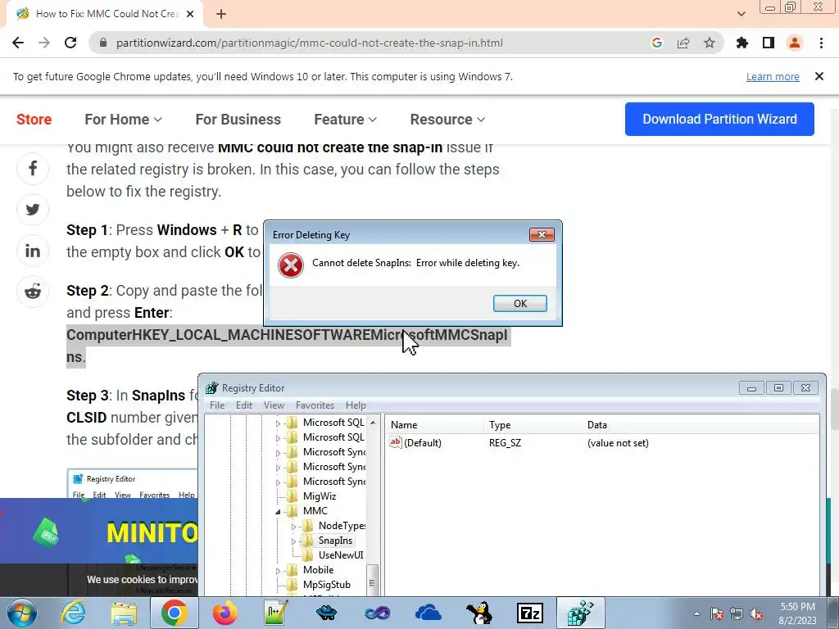
Task: Expand the NodeTypes key arrow
Action: (293, 527)
